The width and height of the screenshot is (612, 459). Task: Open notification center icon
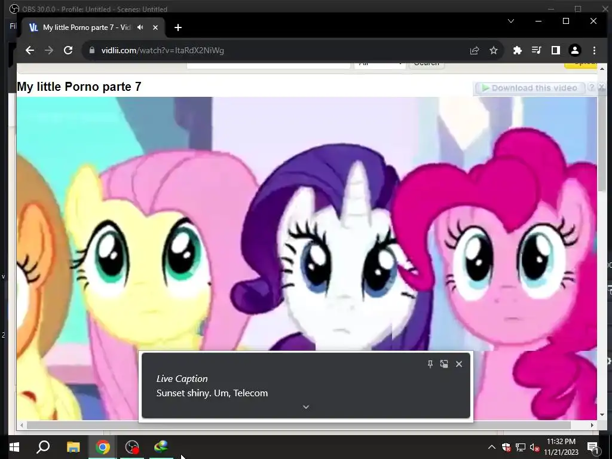click(x=592, y=447)
